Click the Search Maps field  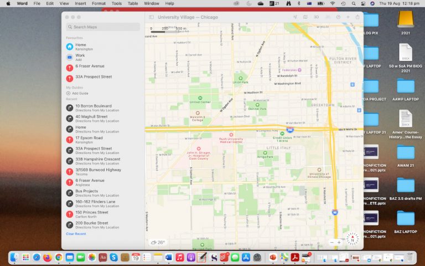(103, 27)
